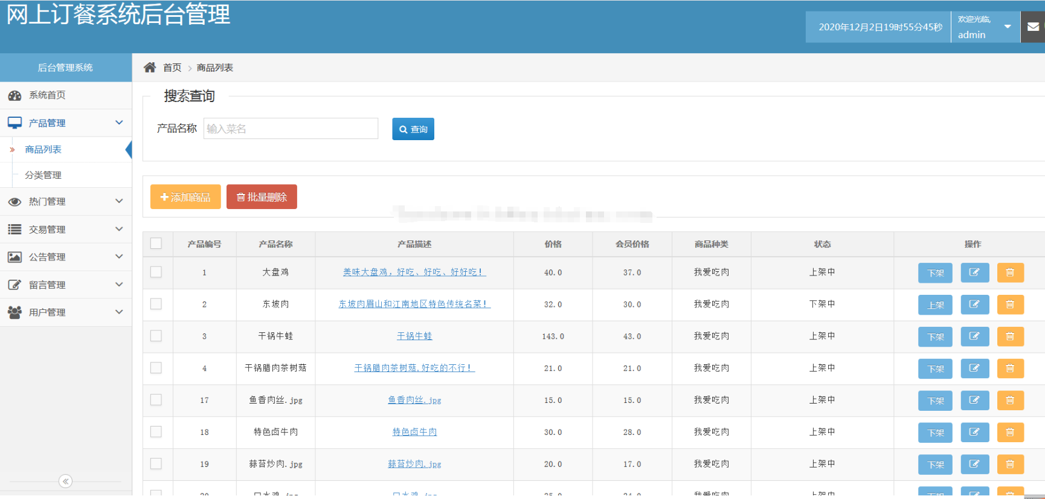1045x499 pixels.
Task: Click the 后台管理系统 sidebar header
Action: point(66,68)
